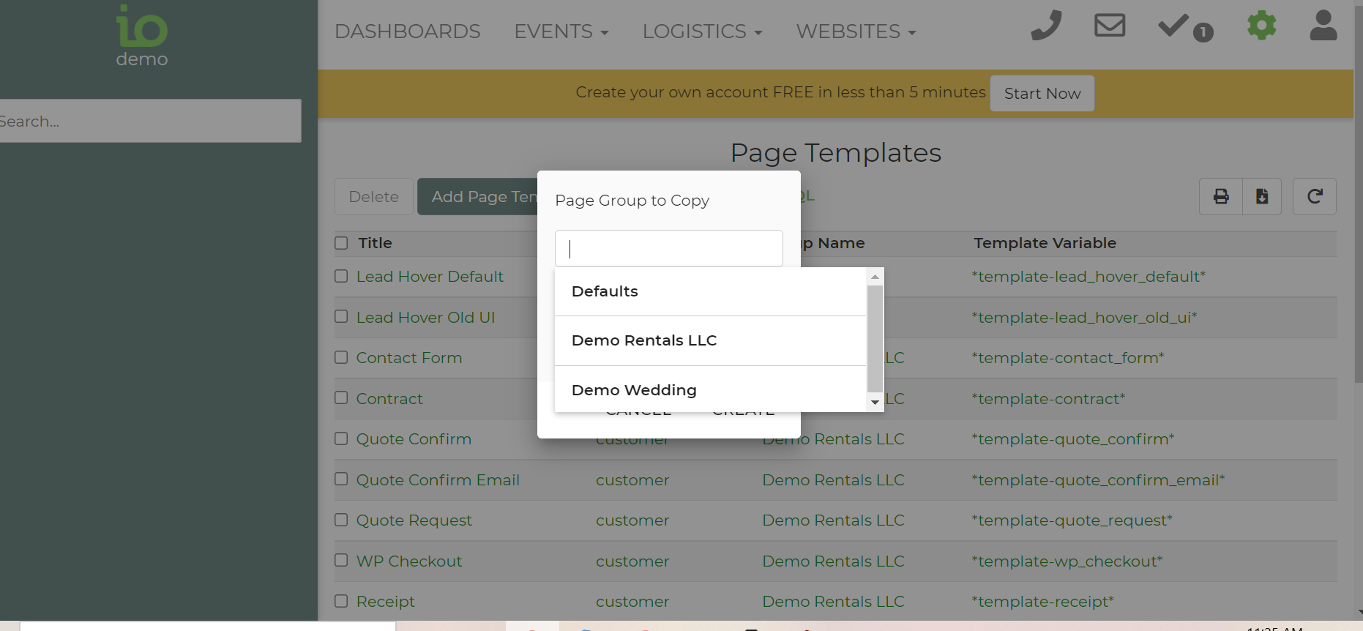The width and height of the screenshot is (1363, 631).
Task: Click the print table icon
Action: (1221, 196)
